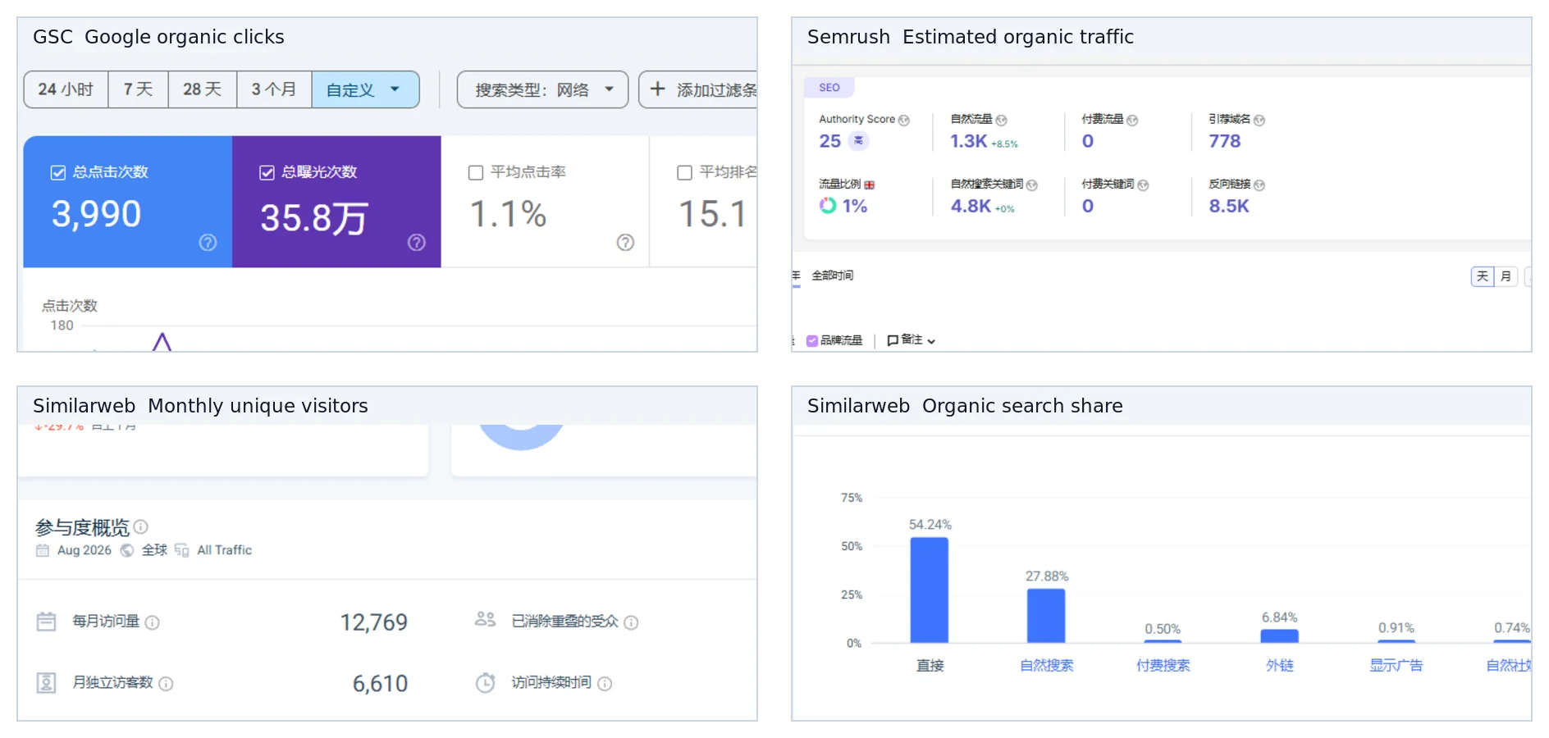This screenshot has height=738, width=1549.
Task: Open the 自定义 date range dropdown
Action: pyautogui.click(x=365, y=89)
